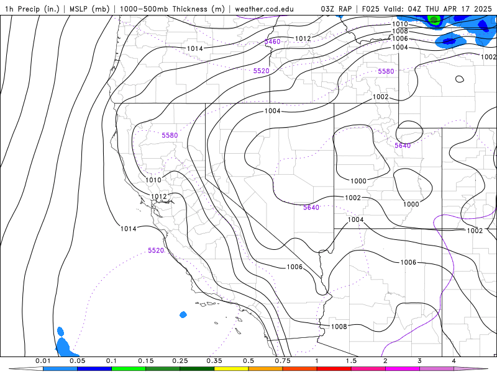The image size is (497, 372).
Task: Click the 'F025' forecast hour text
Action: point(371,9)
